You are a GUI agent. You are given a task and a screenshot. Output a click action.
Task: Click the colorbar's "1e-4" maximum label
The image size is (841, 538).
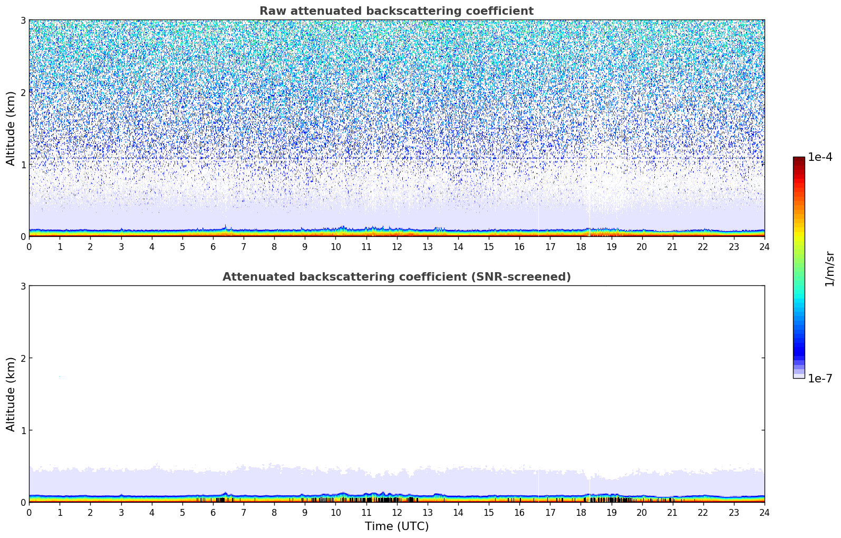click(820, 157)
